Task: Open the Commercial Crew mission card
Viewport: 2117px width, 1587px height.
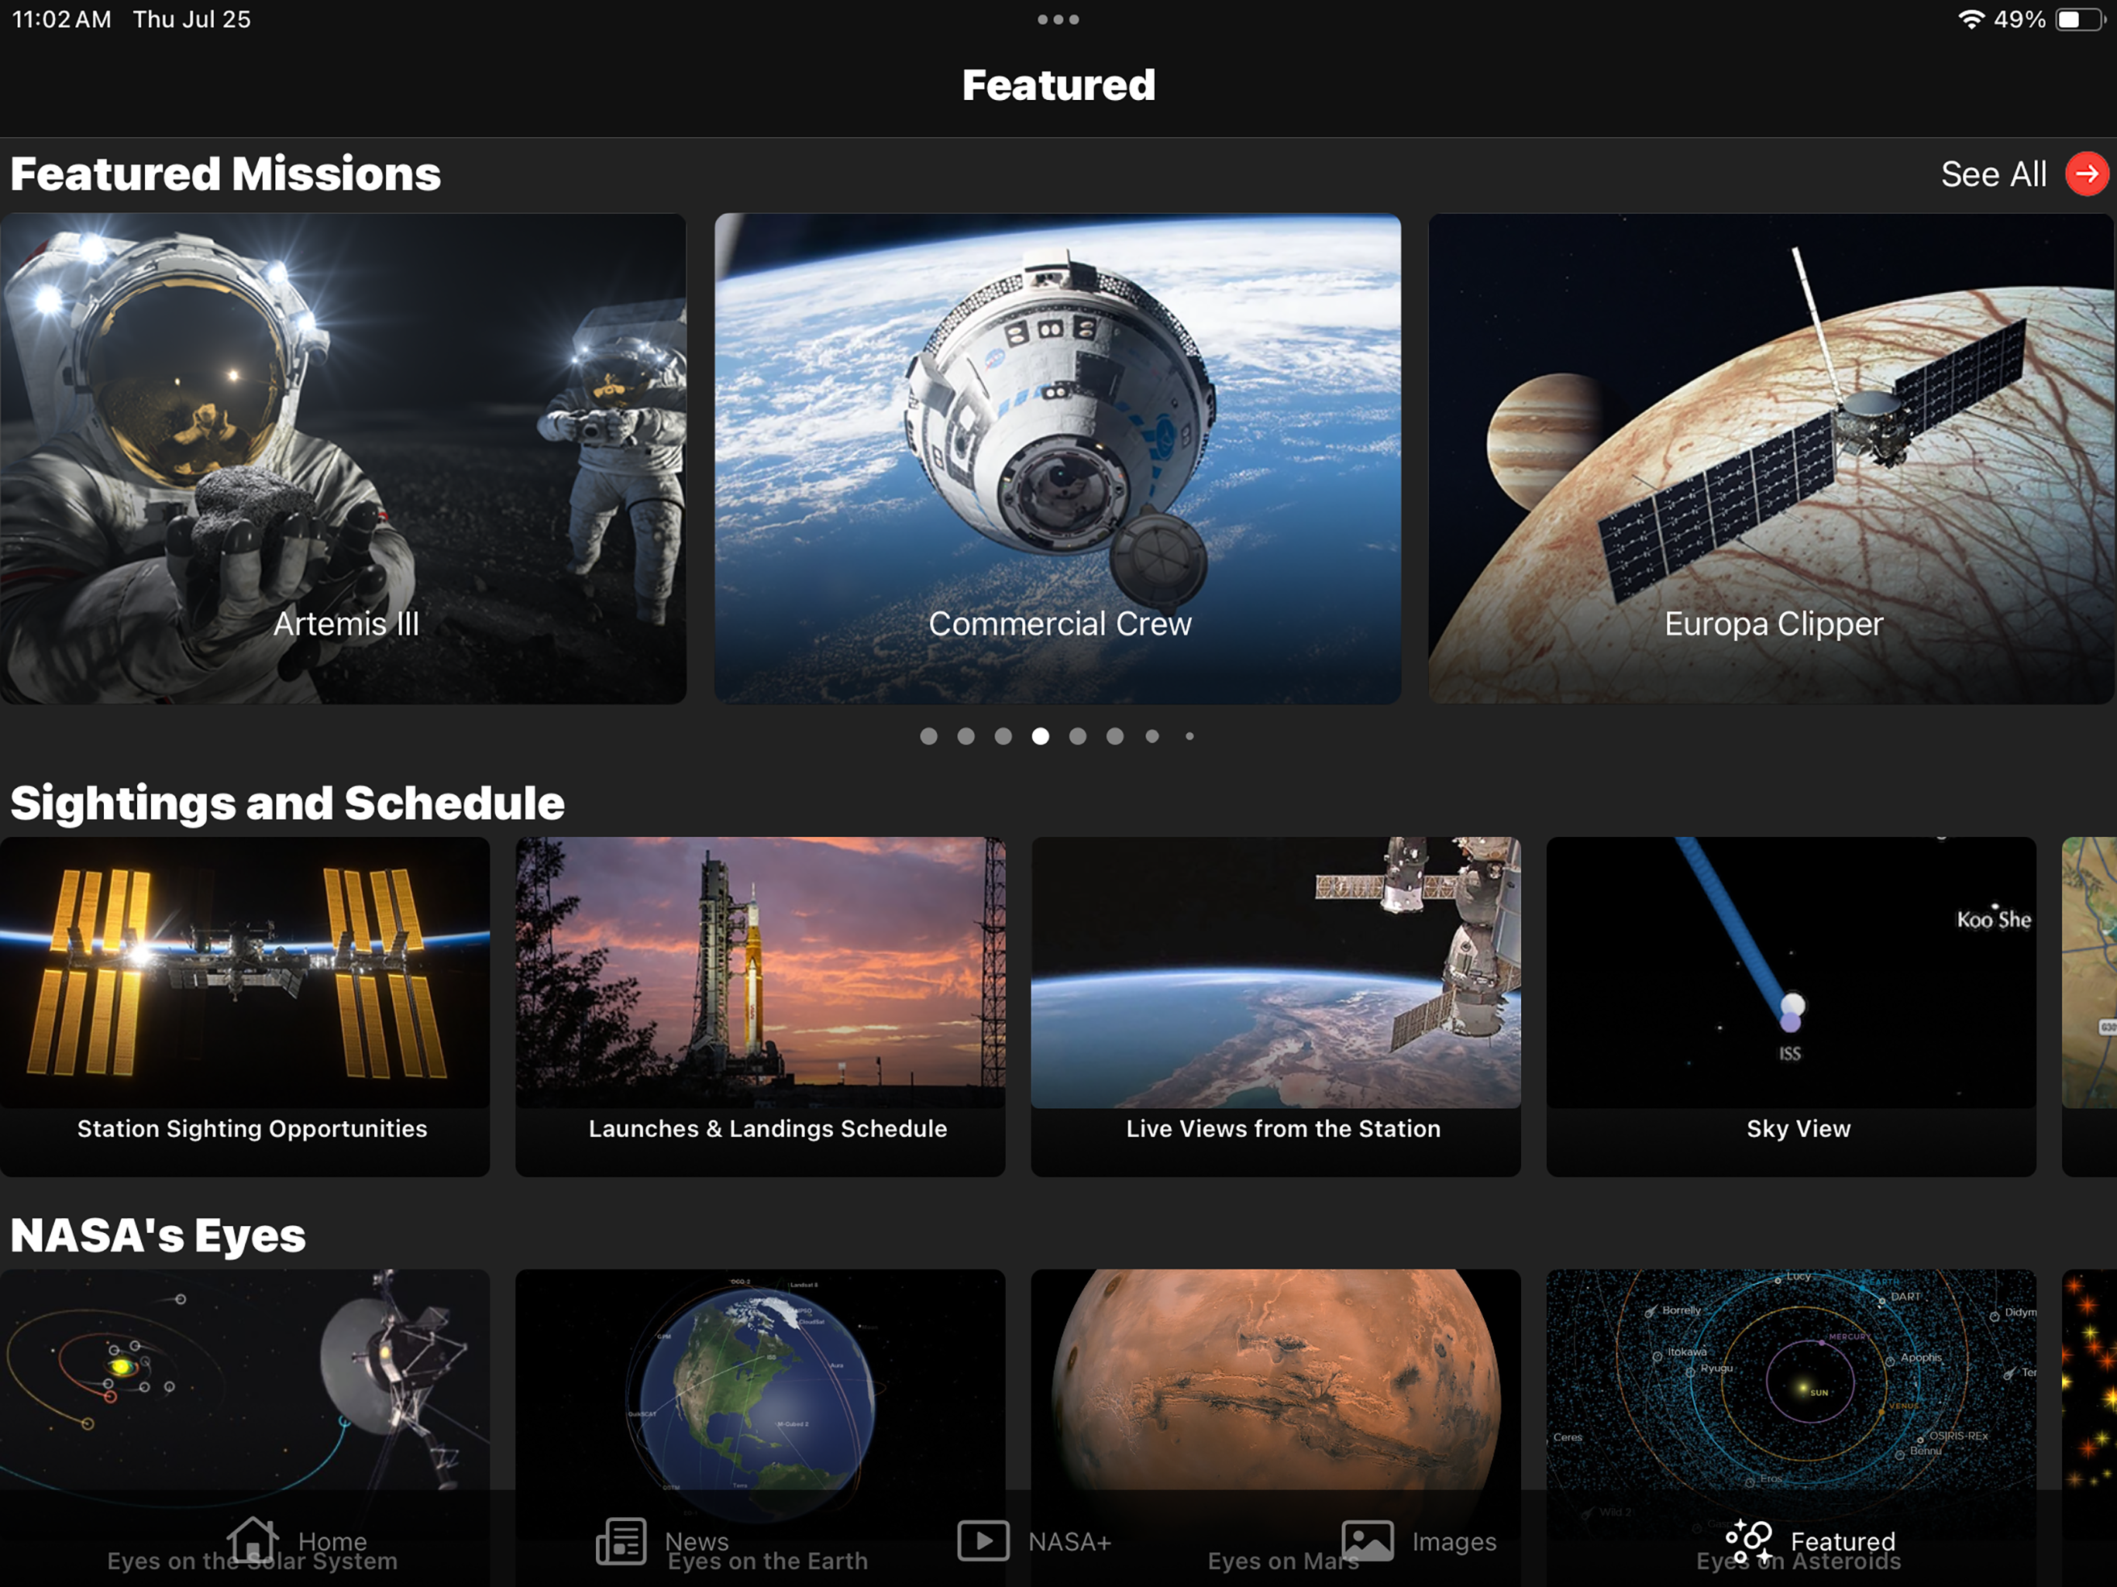Action: (x=1058, y=459)
